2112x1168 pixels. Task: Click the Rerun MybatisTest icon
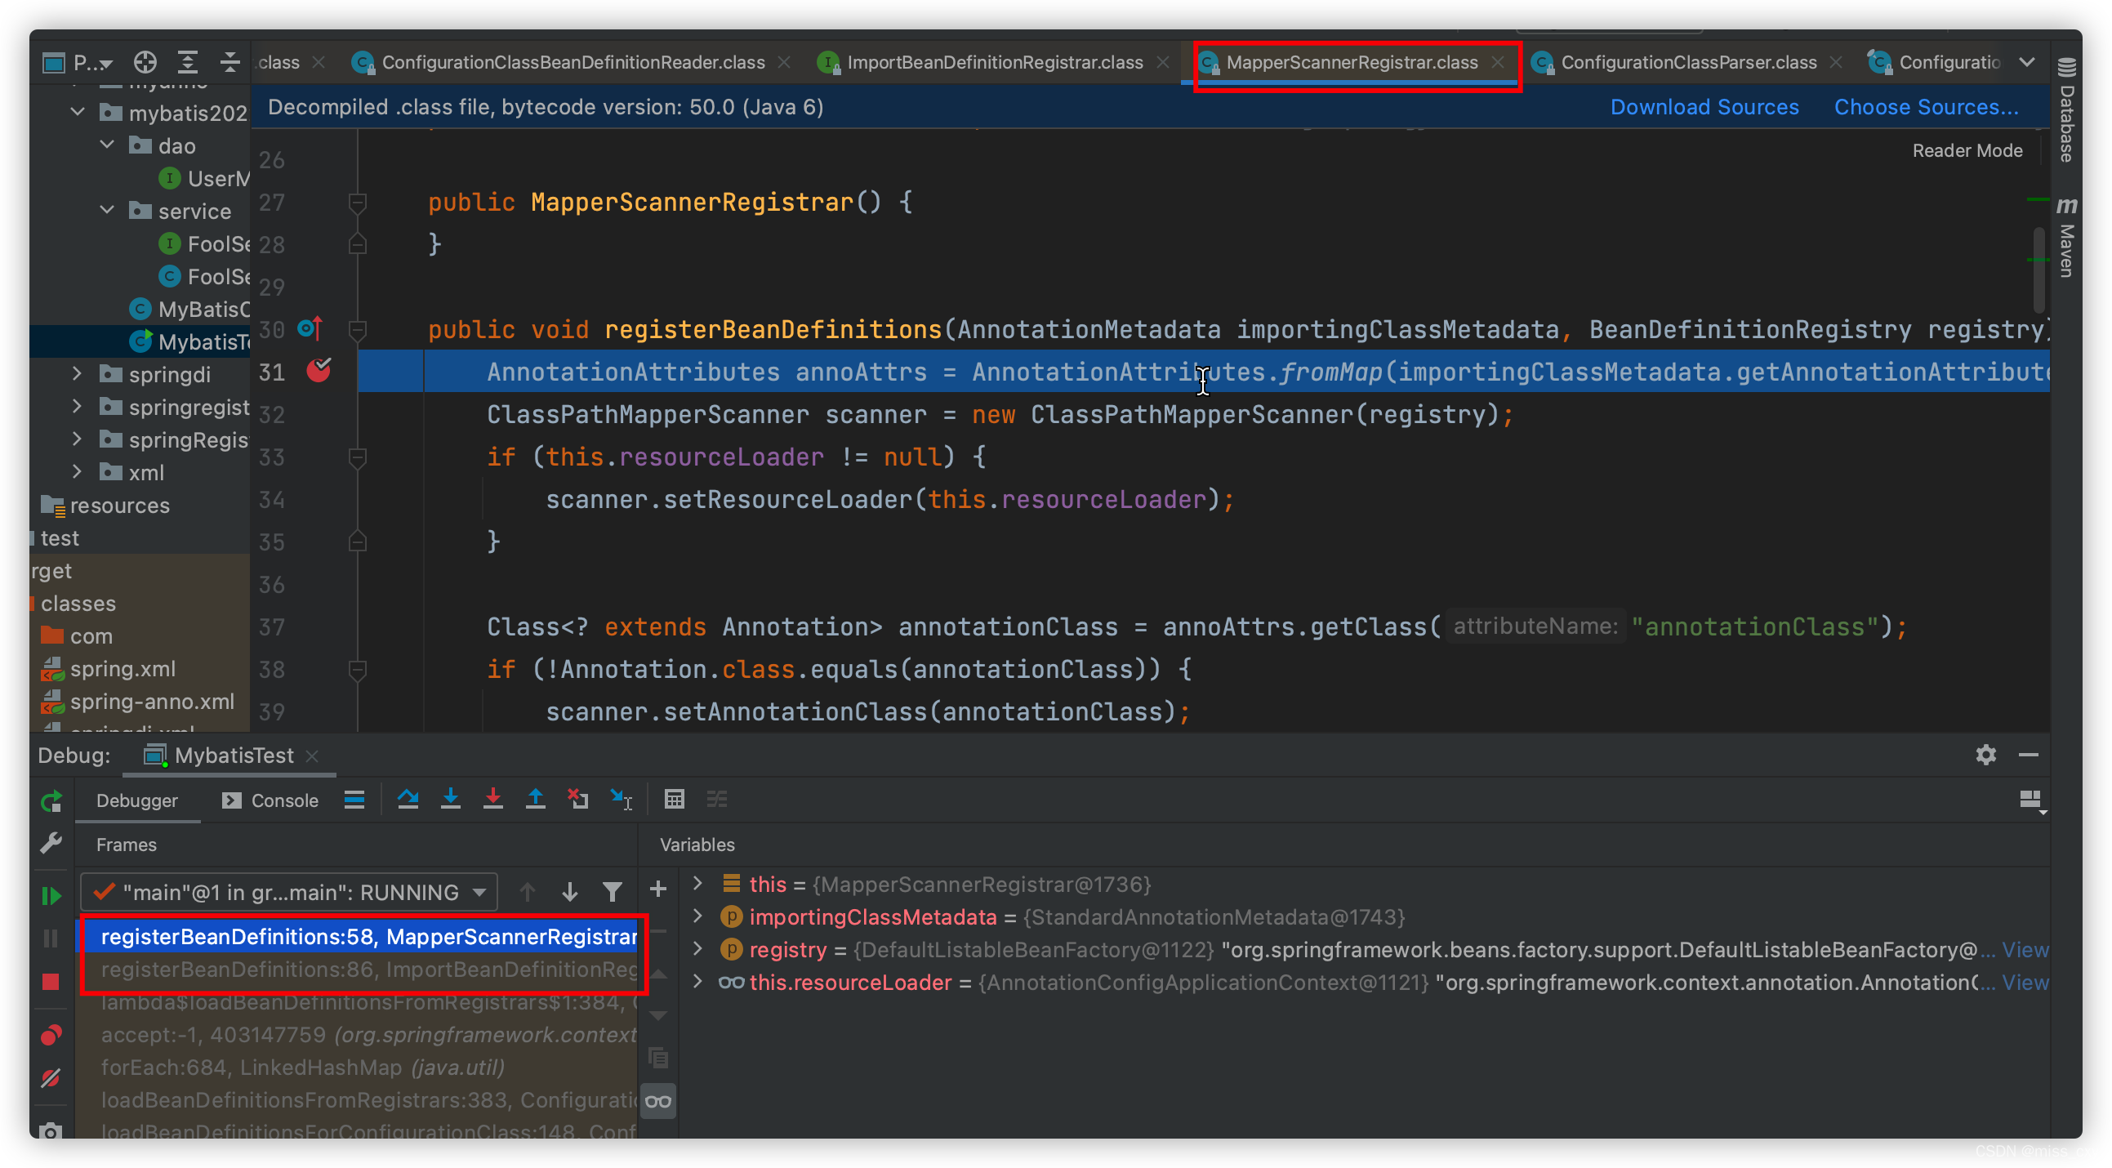tap(51, 801)
